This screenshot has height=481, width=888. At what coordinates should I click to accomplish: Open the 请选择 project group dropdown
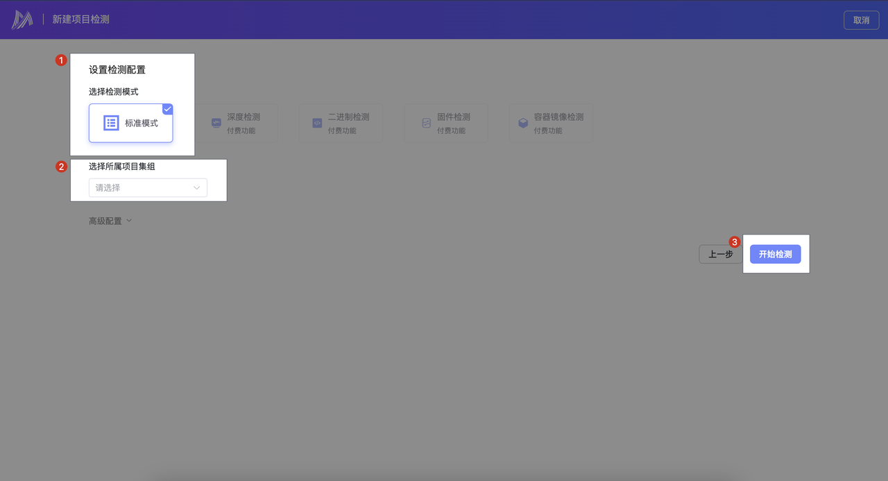142,187
